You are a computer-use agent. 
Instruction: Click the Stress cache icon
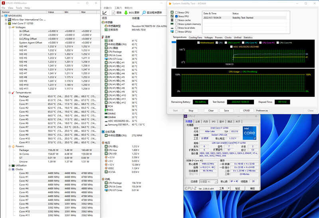tap(172, 20)
